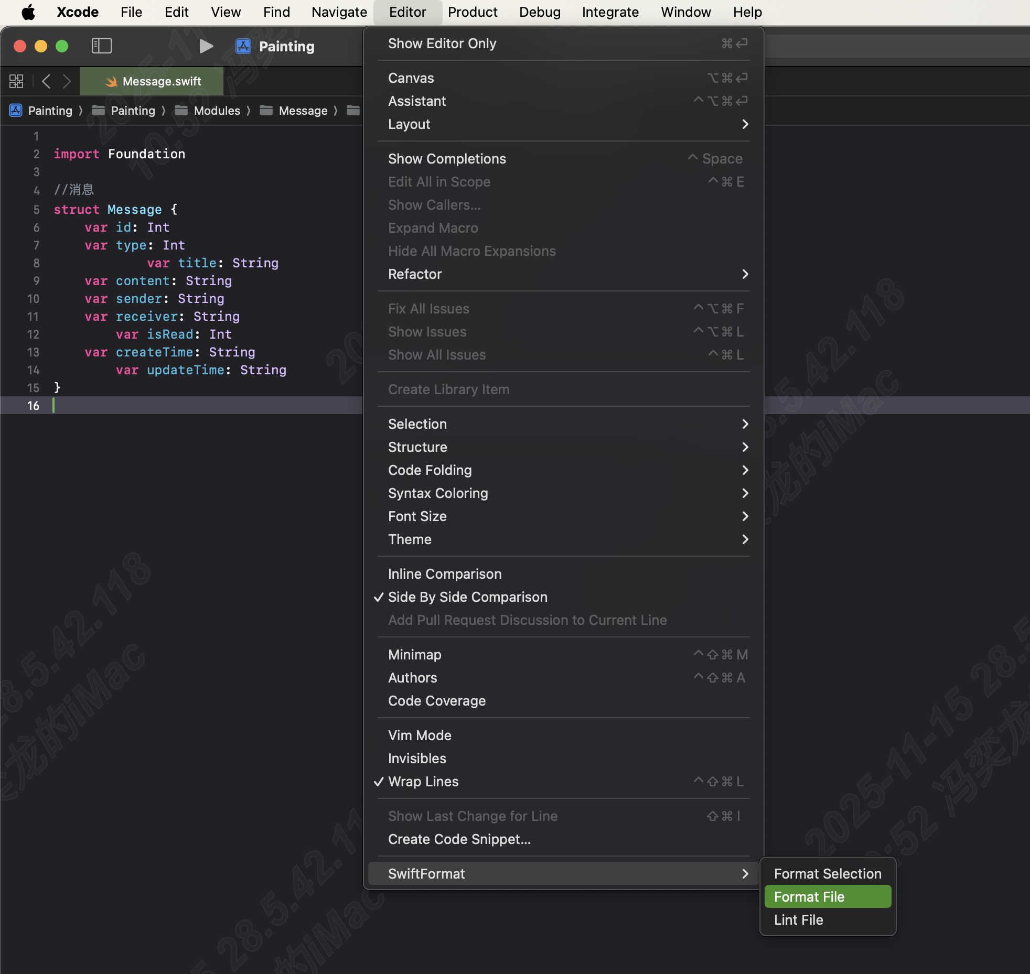Open the Product menu

coord(472,12)
